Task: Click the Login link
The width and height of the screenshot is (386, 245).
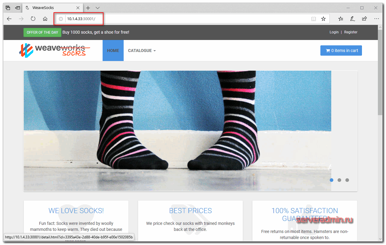Action: coord(334,32)
